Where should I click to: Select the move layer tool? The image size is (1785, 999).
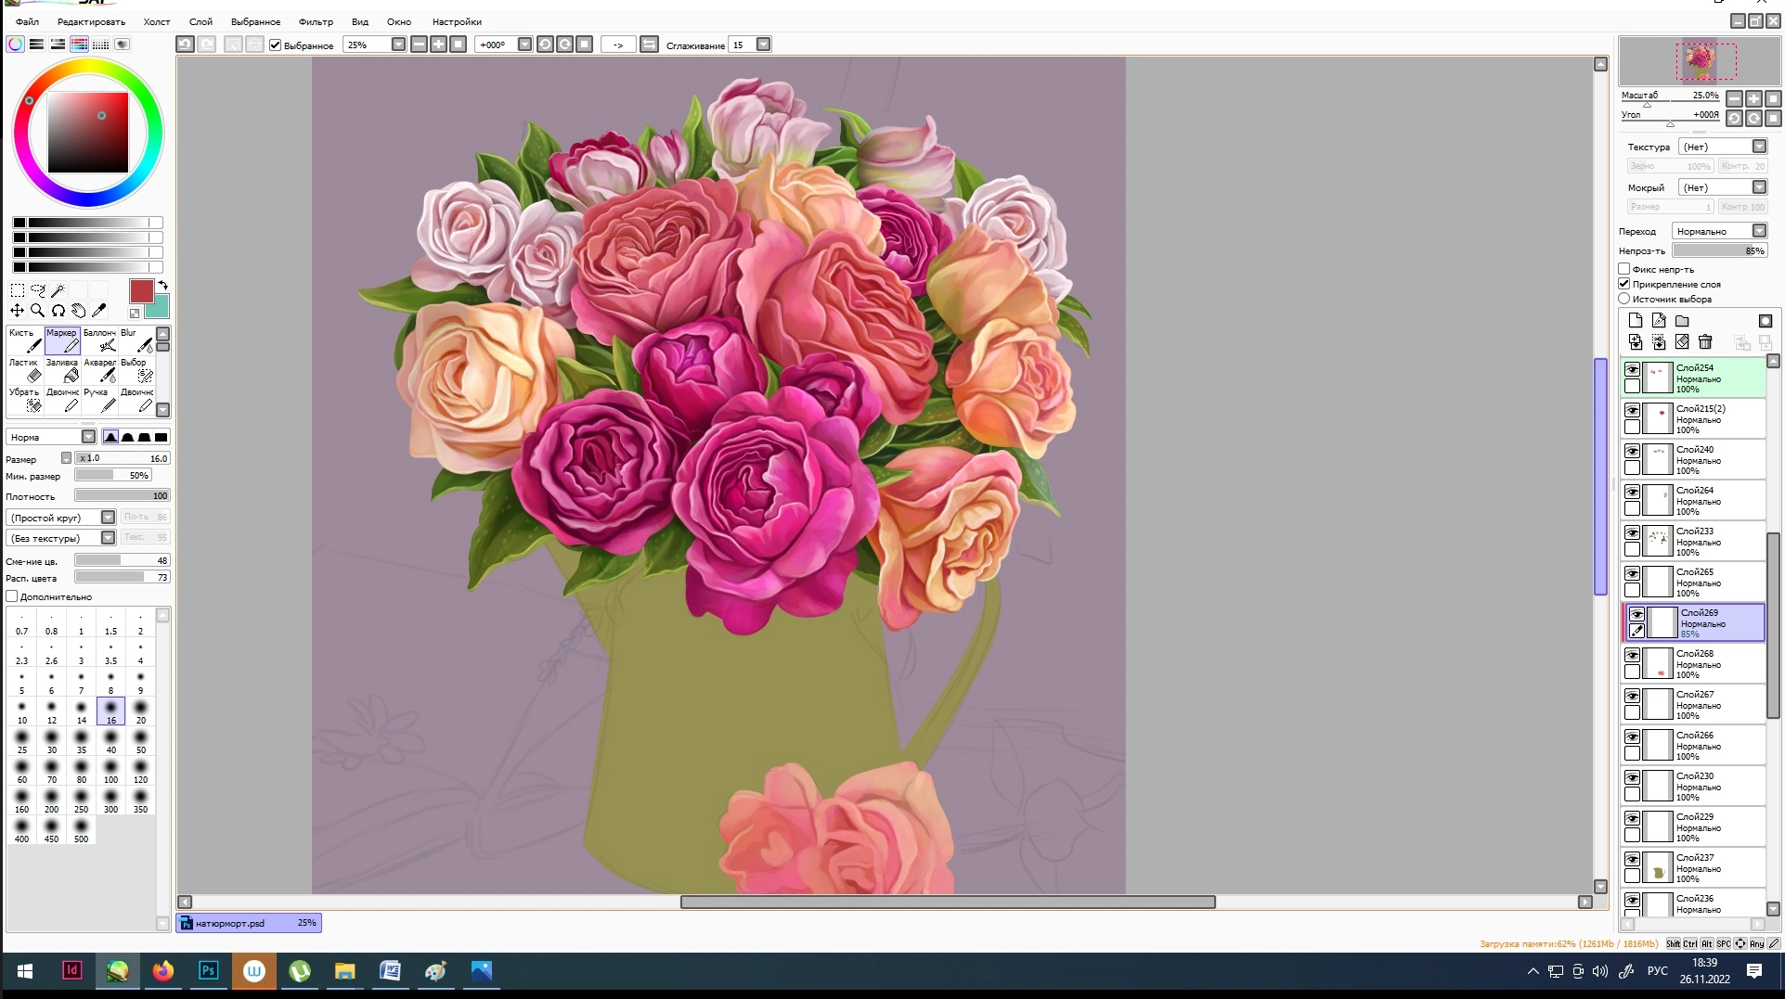(x=18, y=311)
